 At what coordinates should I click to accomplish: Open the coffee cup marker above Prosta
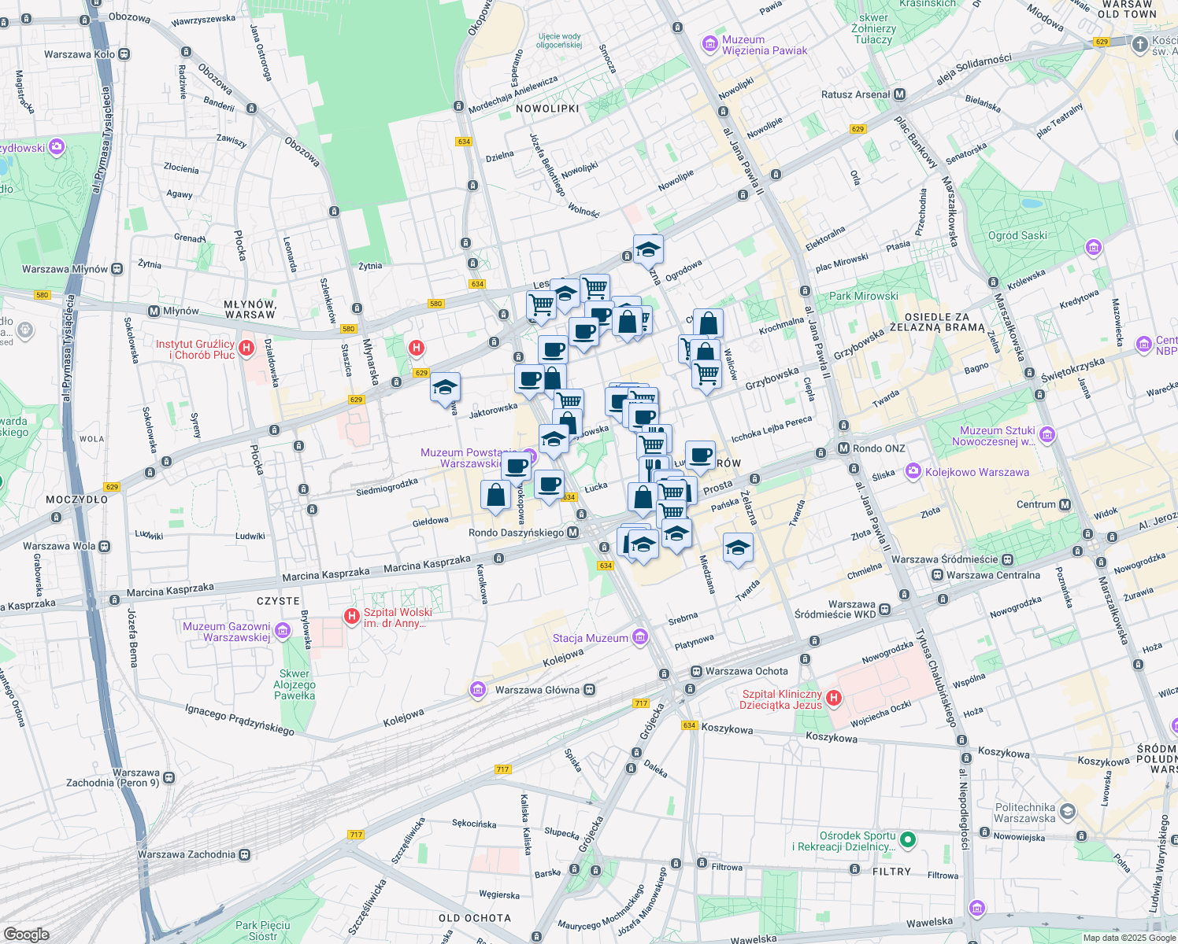click(x=699, y=455)
